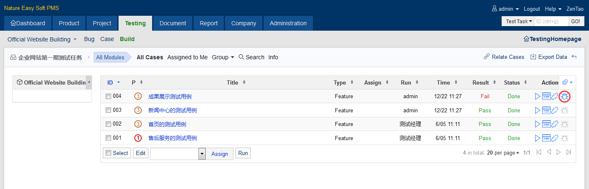This screenshot has height=189, width=589.
Task: Expand the Group dropdown
Action: [x=223, y=57]
